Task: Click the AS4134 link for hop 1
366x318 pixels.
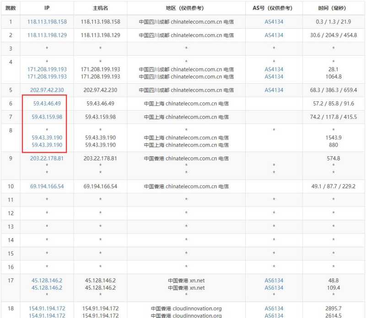Action: pos(273,21)
